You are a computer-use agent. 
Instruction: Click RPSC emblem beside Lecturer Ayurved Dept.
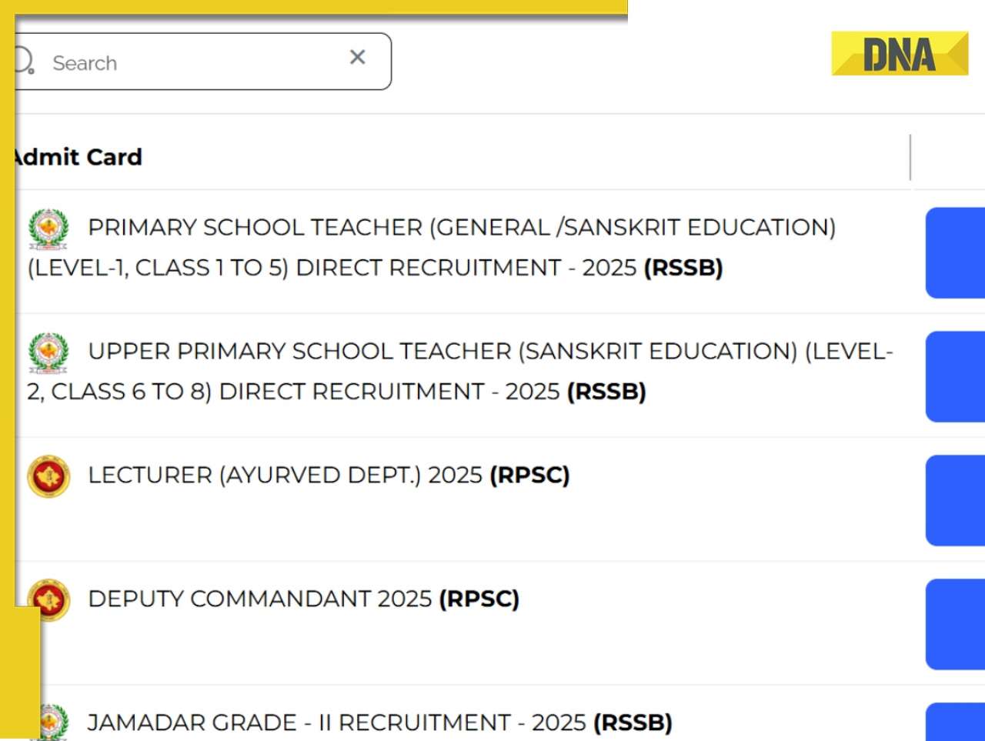[x=48, y=476]
